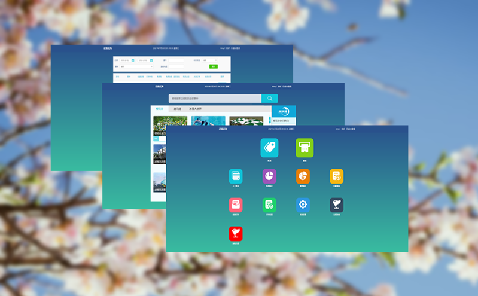Viewport: 478px width, 296px height.
Task: Click the ticket search input field
Action: click(215, 99)
